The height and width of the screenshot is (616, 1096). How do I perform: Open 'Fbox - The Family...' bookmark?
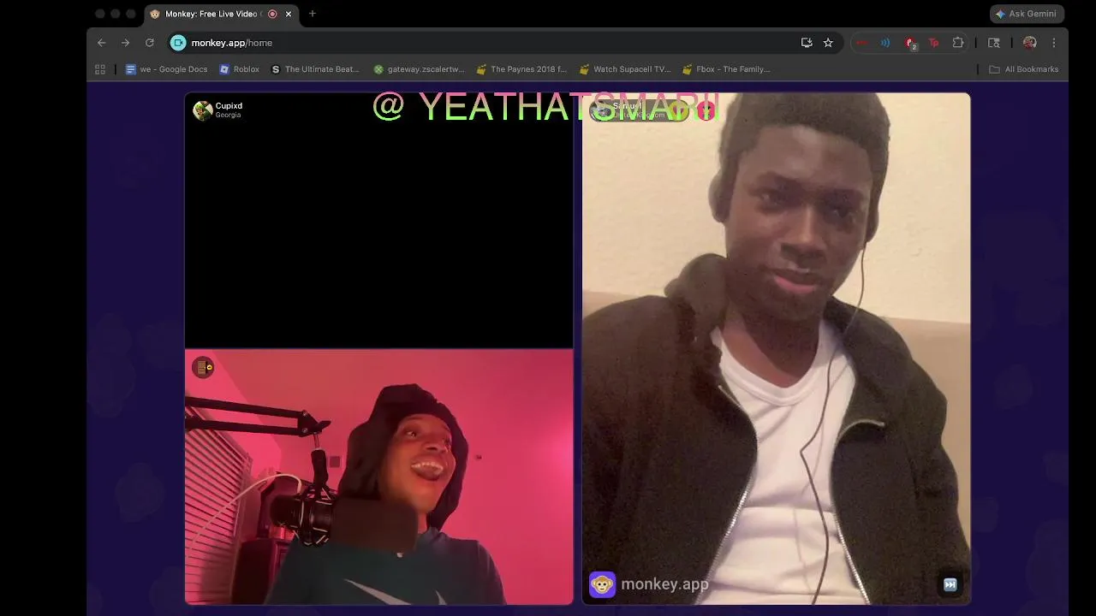tap(726, 69)
